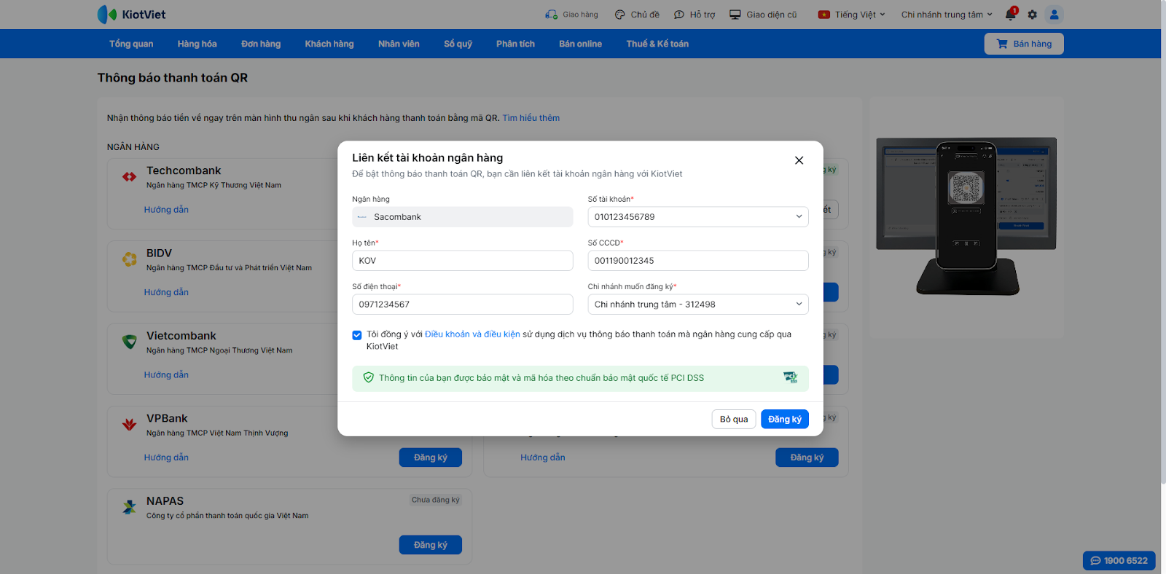Click the Thông báo thanh toán QR heading
The height and width of the screenshot is (574, 1166).
pyautogui.click(x=173, y=78)
